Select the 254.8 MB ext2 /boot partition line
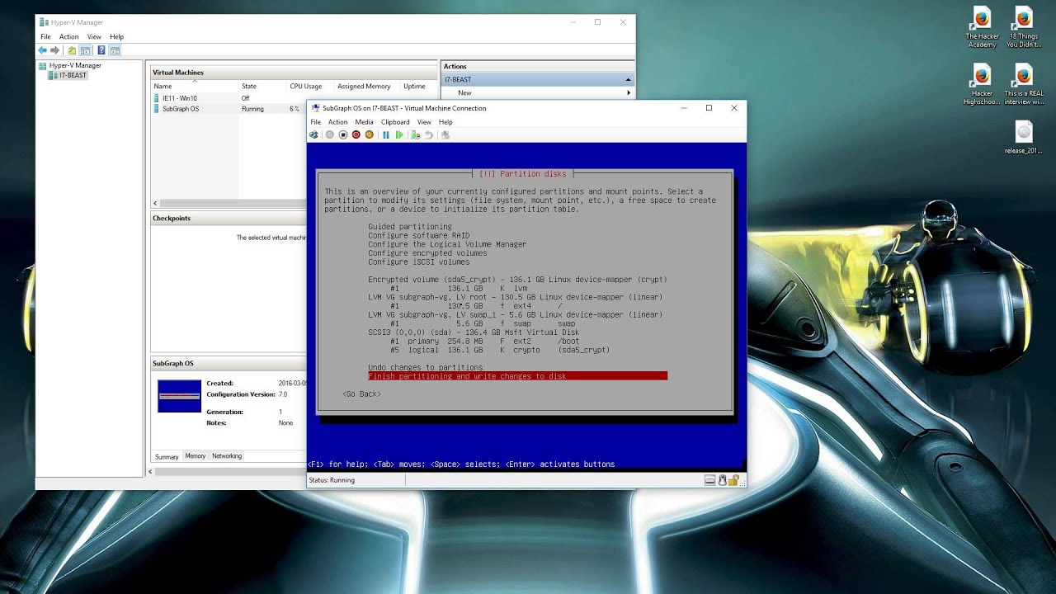 pos(487,341)
